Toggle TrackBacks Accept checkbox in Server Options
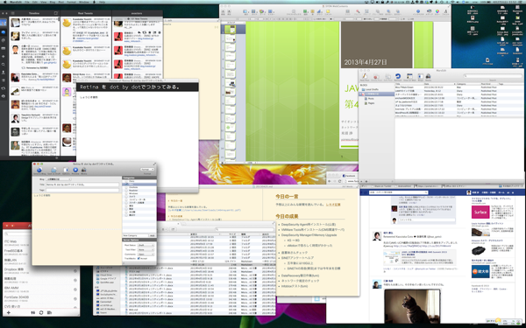This screenshot has width=526, height=328. [139, 258]
